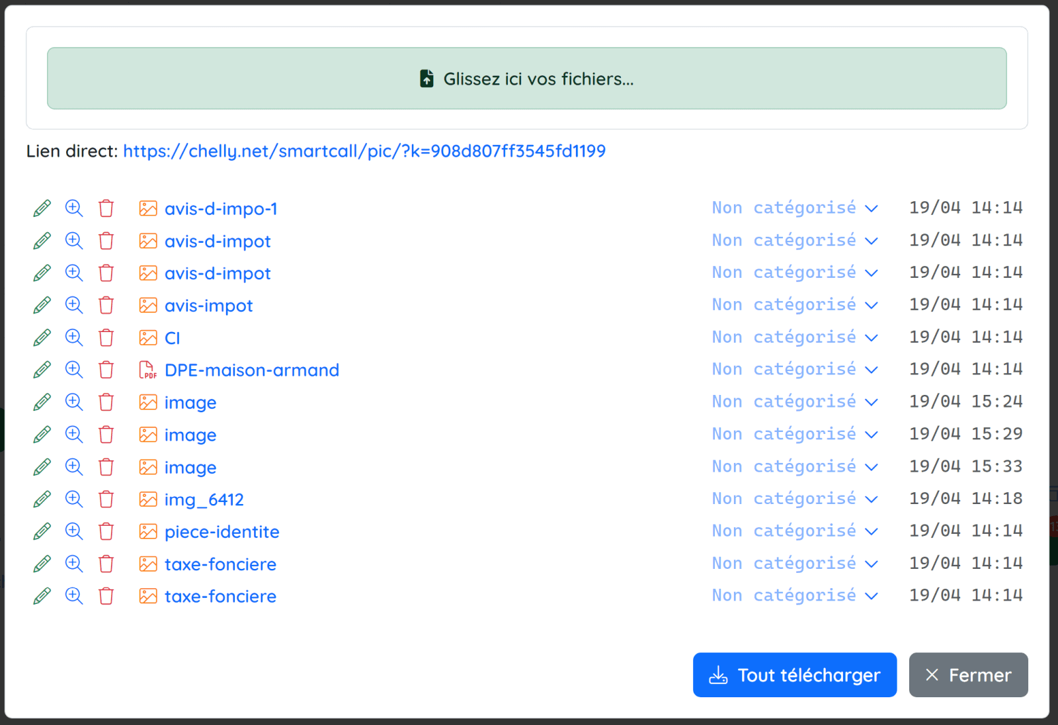Click the trash icon for DPE-maison-armand
Image resolution: width=1058 pixels, height=725 pixels.
click(106, 370)
